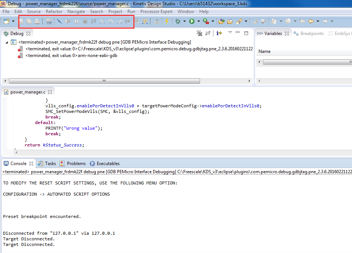Open the Navigate menu
The height and width of the screenshot is (253, 352).
pyautogui.click(x=76, y=12)
